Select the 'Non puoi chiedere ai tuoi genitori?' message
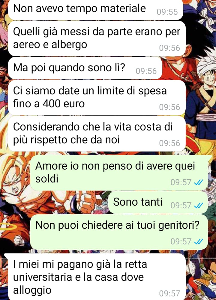Viewport: 216px width, 300px height. point(119,232)
